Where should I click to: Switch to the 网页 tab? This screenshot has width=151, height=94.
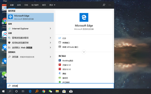click(x=44, y=5)
